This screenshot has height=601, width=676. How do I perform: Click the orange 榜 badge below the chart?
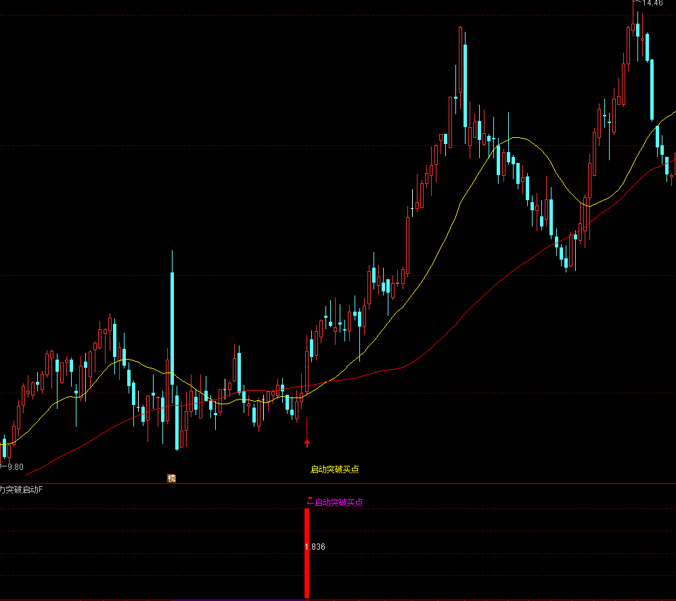(171, 478)
